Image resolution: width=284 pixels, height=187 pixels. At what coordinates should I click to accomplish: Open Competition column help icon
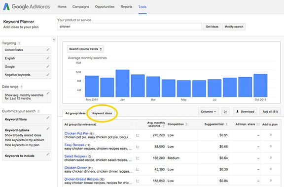pyautogui.click(x=187, y=124)
